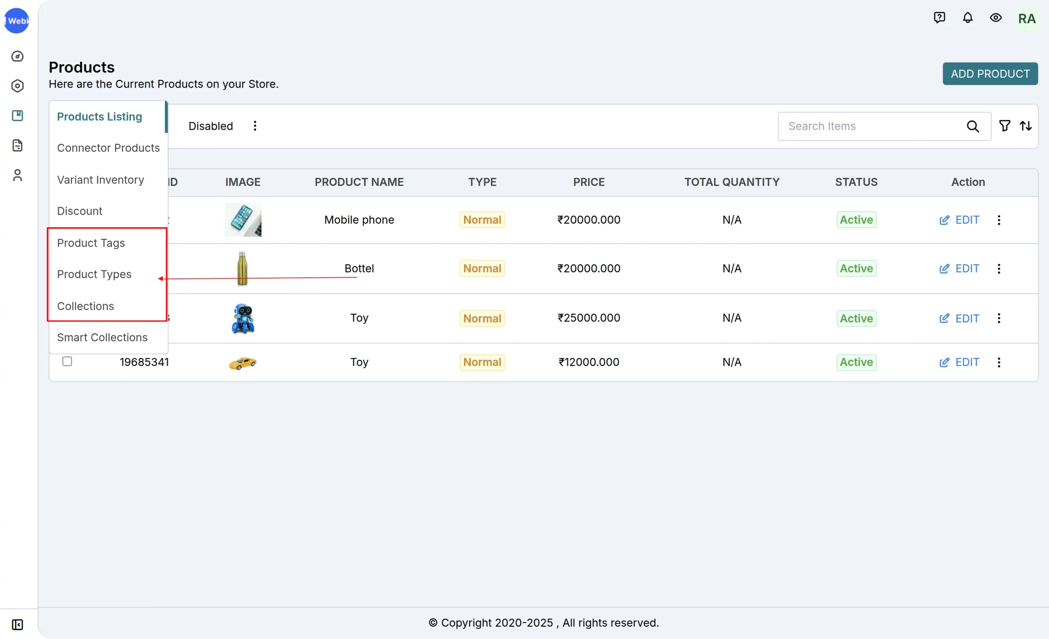Preview the store with the eye icon

click(996, 18)
